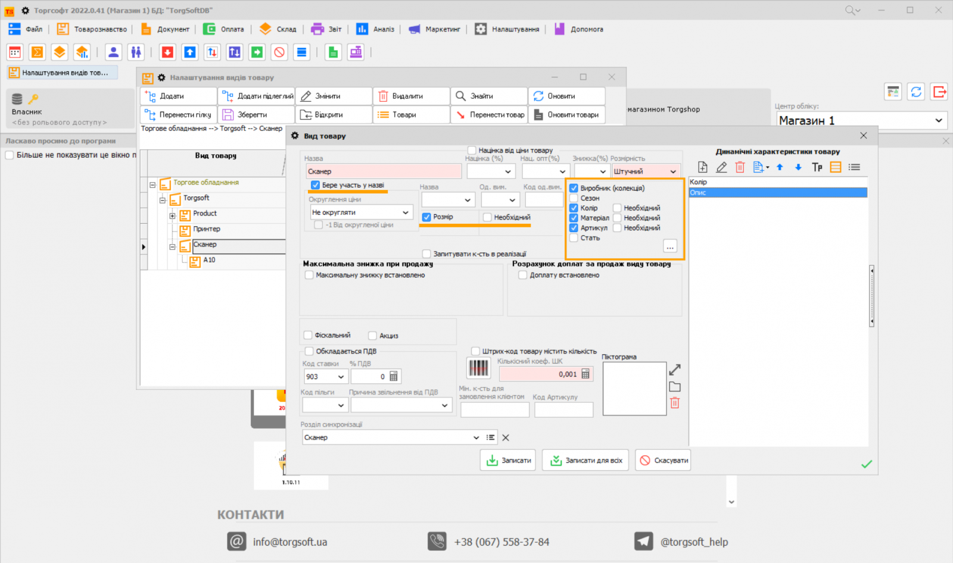This screenshot has height=563, width=953.
Task: Click the Назва field containing Сканер
Action: tap(383, 171)
